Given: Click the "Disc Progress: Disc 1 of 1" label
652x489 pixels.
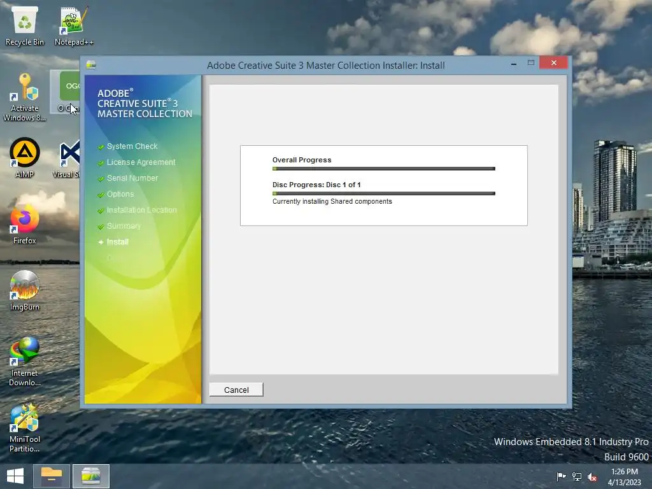Looking at the screenshot, I should point(316,185).
